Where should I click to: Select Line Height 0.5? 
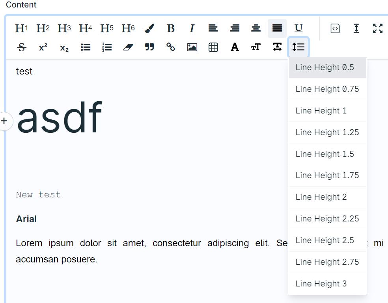pos(327,67)
